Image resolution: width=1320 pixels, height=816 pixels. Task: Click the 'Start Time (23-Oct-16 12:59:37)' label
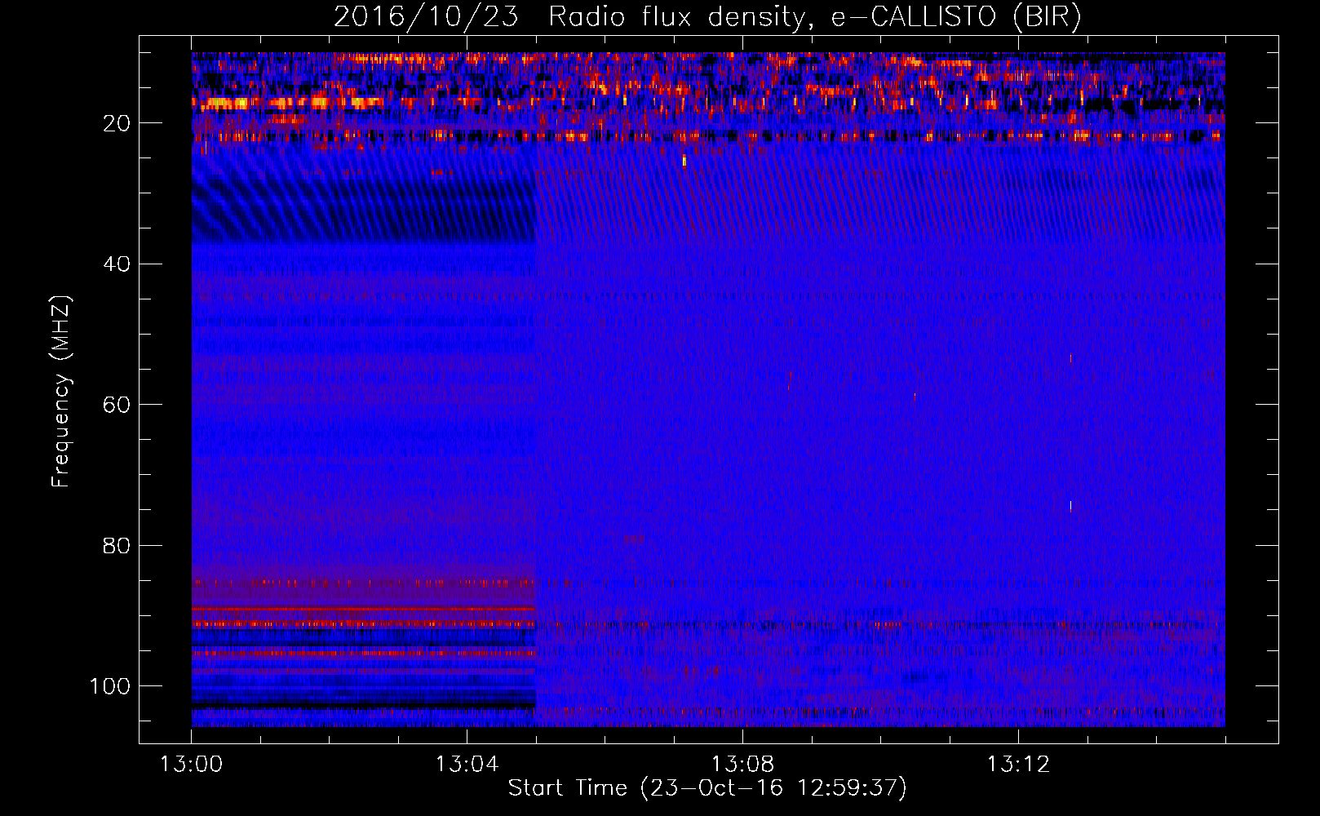tap(707, 788)
